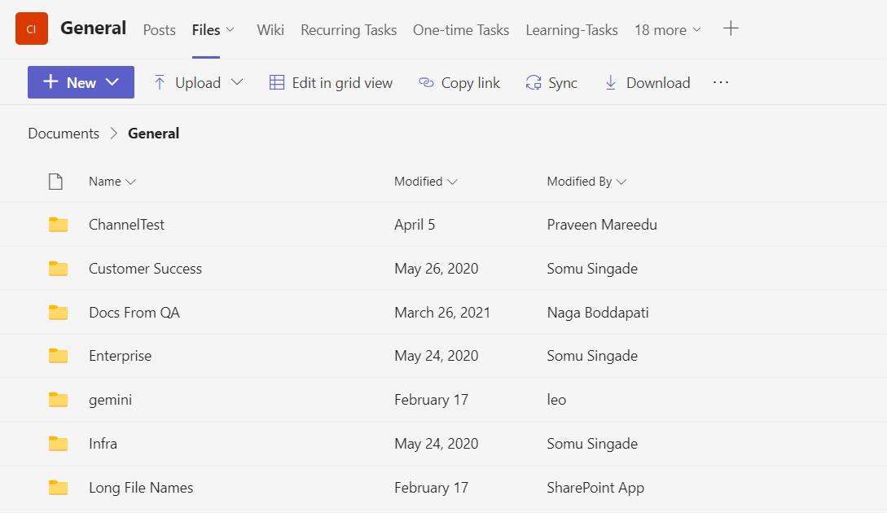
Task: Open the Customer Success folder
Action: [x=145, y=269]
